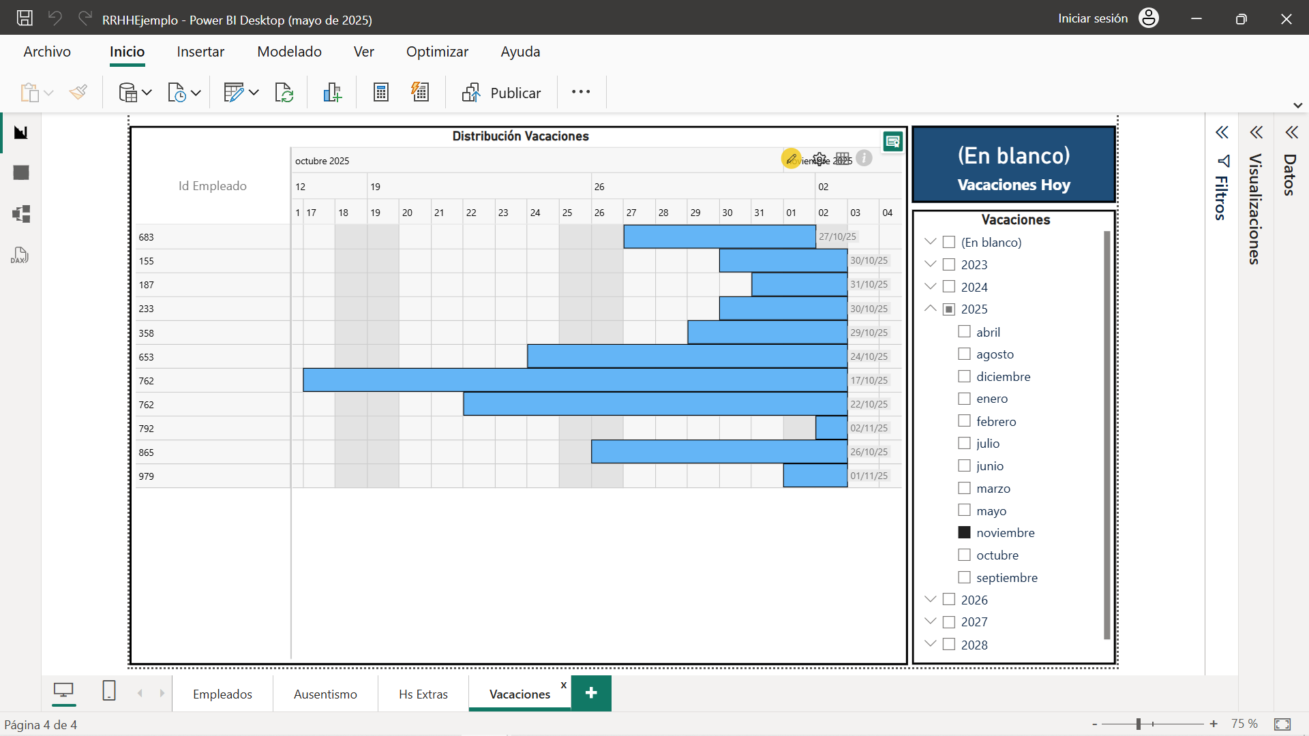Image resolution: width=1309 pixels, height=736 pixels.
Task: Collapse the 2025 year node
Action: [930, 309]
